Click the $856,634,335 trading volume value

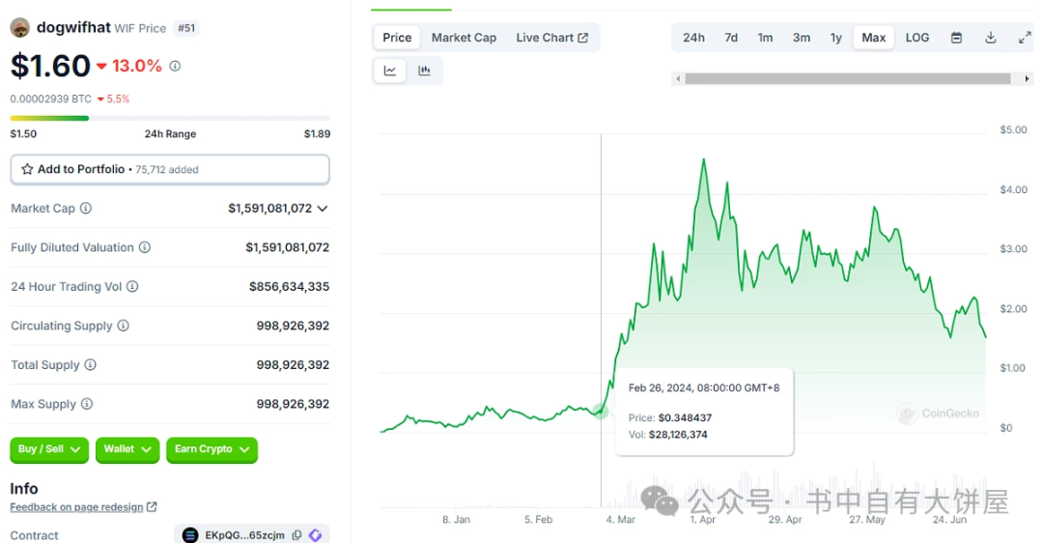[x=290, y=287]
